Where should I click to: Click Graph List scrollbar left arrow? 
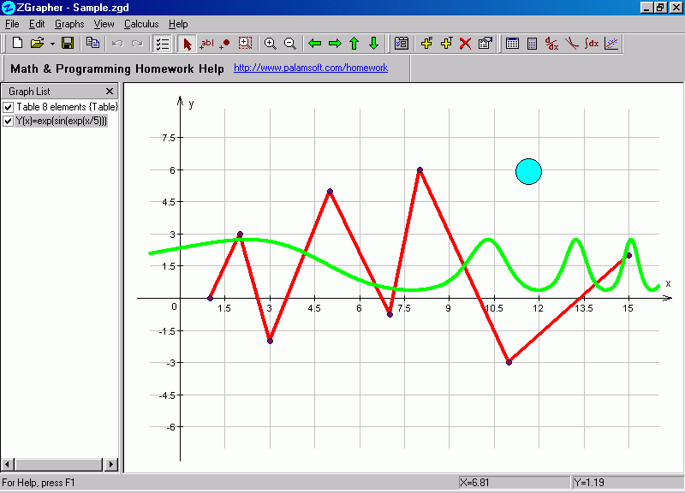[x=8, y=464]
